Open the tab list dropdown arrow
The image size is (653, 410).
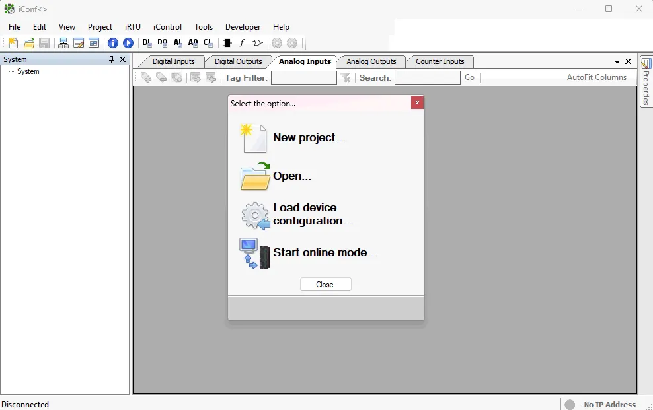click(x=617, y=62)
